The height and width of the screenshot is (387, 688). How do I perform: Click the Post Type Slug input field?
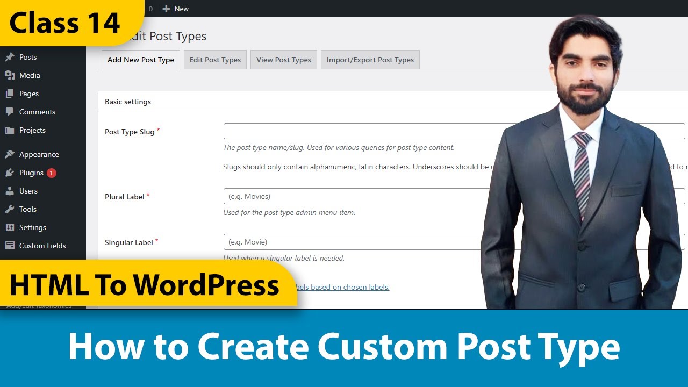[x=454, y=131]
